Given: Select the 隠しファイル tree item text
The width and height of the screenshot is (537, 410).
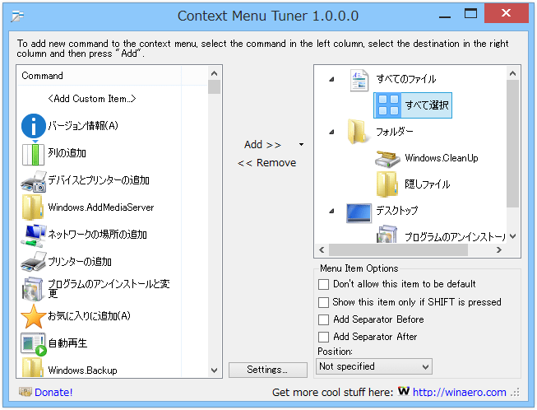Looking at the screenshot, I should (427, 184).
